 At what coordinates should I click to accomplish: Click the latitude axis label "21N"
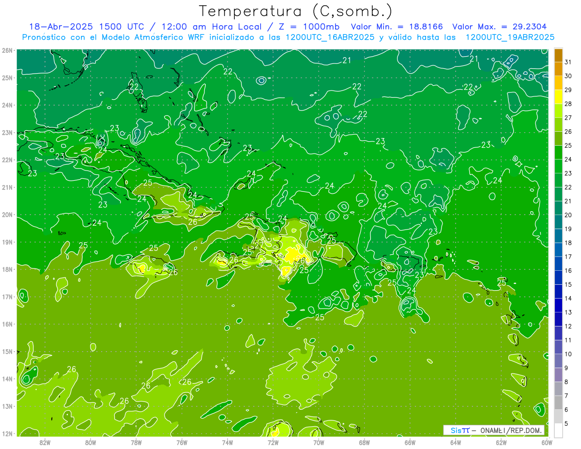(7, 187)
